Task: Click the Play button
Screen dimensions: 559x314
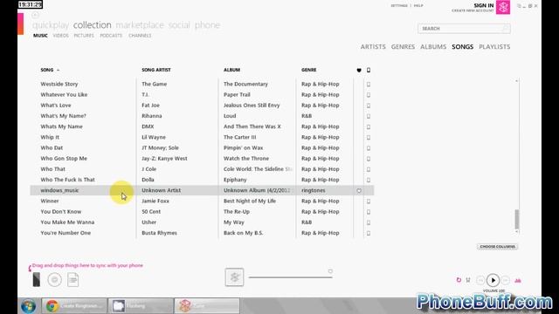Action: [493, 281]
